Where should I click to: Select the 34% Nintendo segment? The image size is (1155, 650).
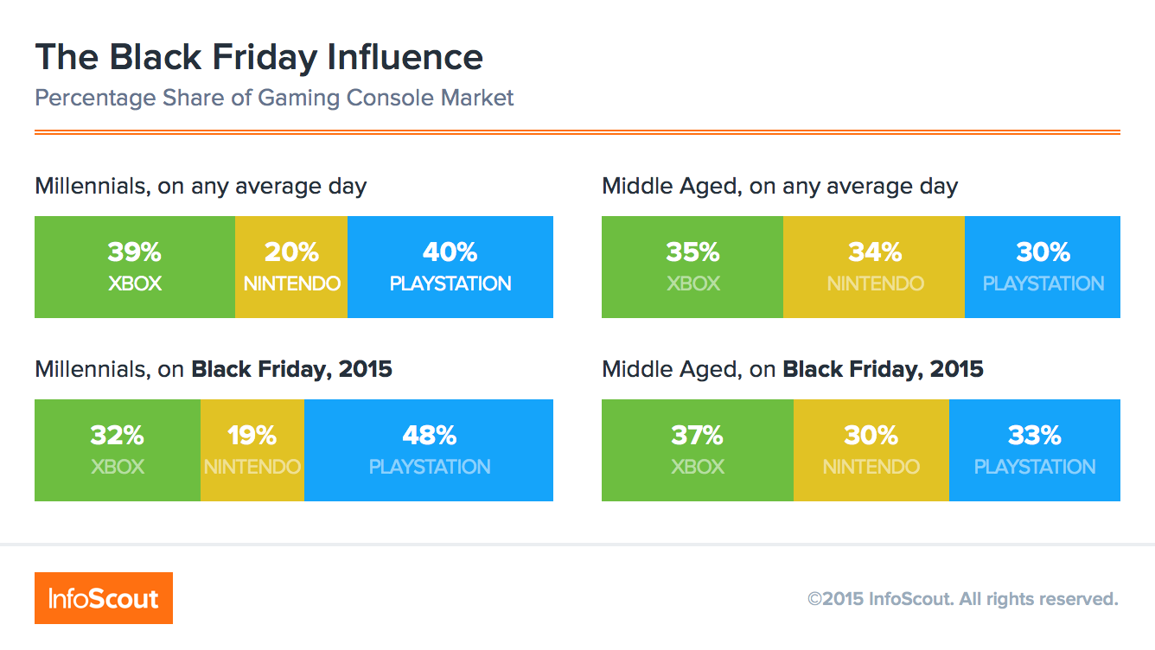(874, 267)
